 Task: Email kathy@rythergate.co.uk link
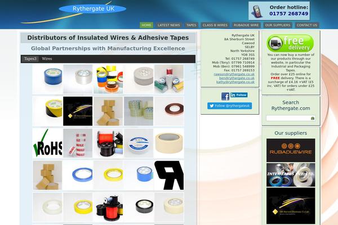coord(235,82)
